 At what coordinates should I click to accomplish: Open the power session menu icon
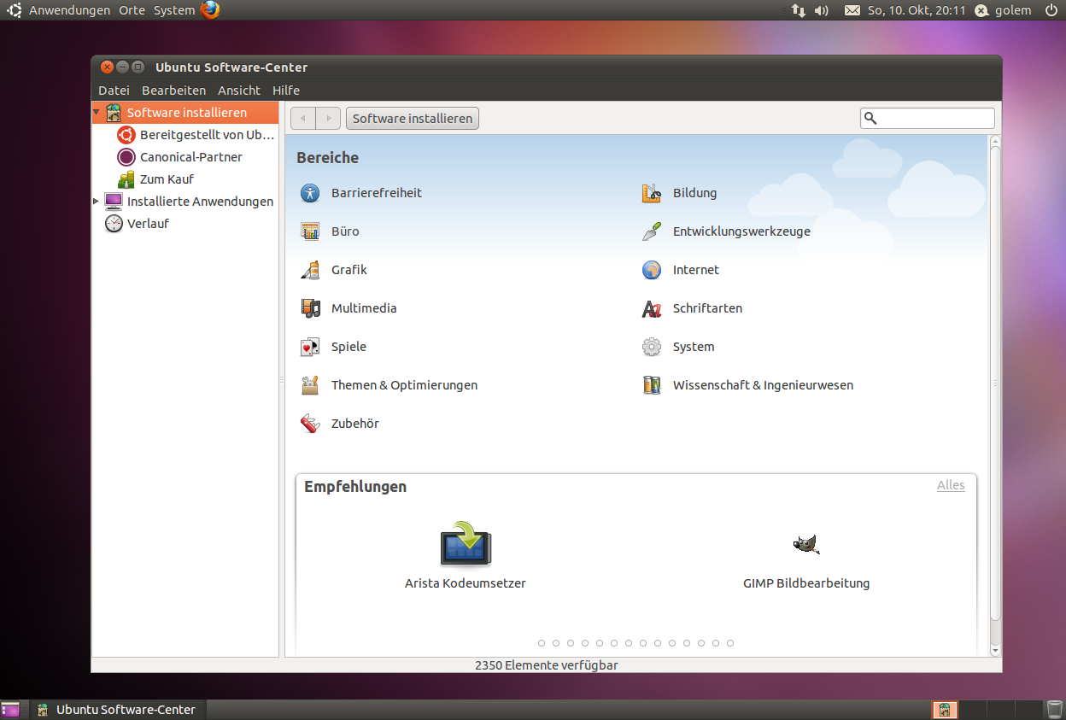pos(1051,10)
